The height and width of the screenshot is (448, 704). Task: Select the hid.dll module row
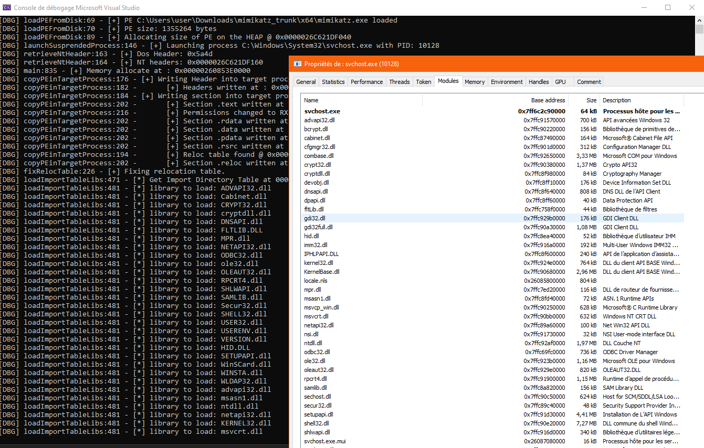tap(492, 236)
